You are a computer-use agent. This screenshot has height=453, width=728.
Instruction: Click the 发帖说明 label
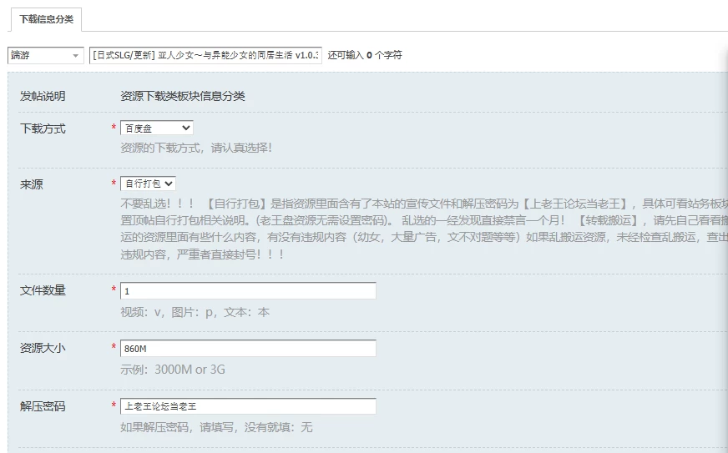[43, 97]
